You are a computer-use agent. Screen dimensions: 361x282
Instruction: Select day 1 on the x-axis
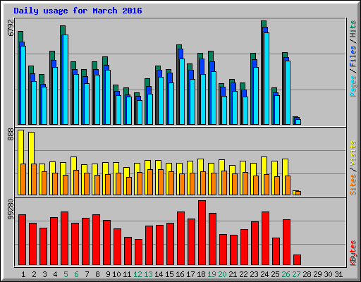tap(23, 274)
